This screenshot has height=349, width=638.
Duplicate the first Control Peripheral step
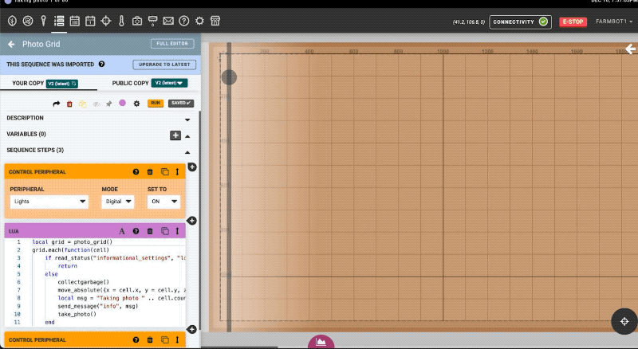coord(165,171)
